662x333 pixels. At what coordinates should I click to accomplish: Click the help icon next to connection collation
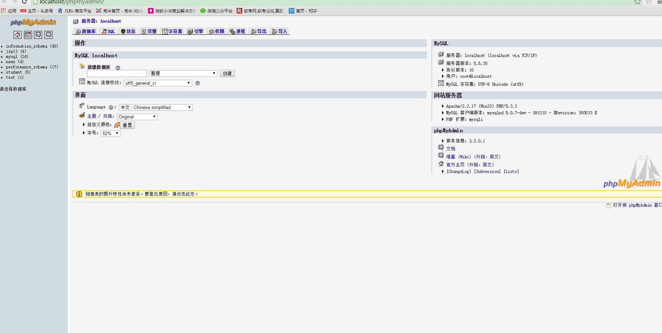pos(197,83)
